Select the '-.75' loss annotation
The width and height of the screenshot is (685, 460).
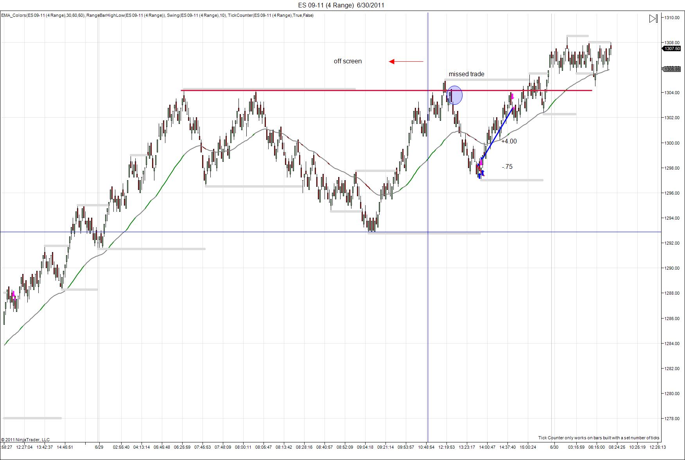tap(507, 166)
